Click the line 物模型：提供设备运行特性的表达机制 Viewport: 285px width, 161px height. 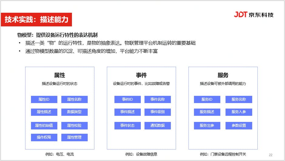[x=57, y=35]
